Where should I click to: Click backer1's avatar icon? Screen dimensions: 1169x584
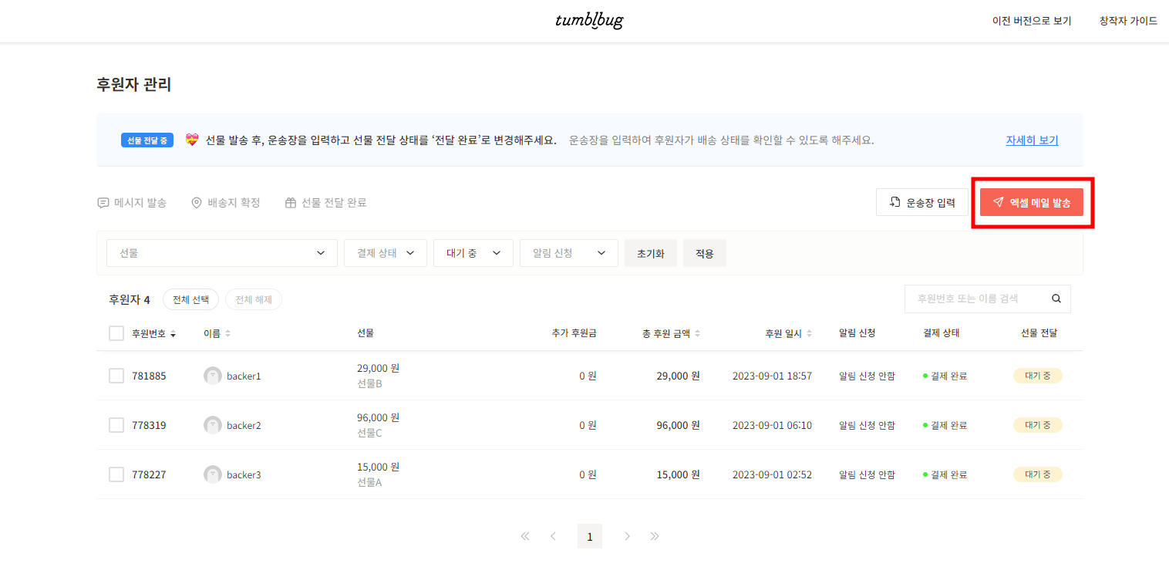point(213,376)
